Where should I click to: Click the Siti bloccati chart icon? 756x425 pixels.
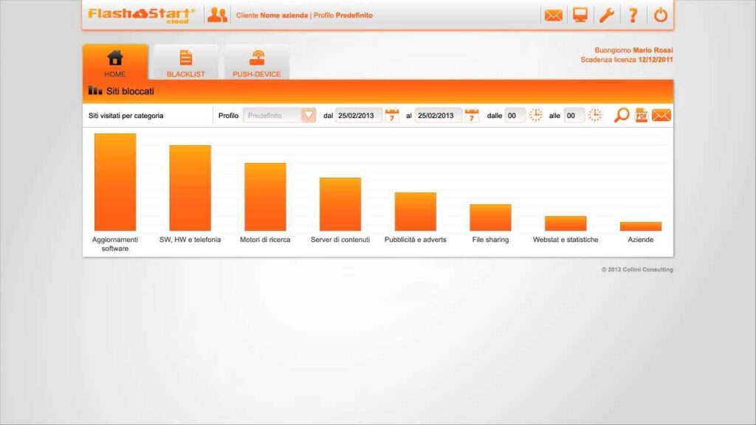coord(95,90)
